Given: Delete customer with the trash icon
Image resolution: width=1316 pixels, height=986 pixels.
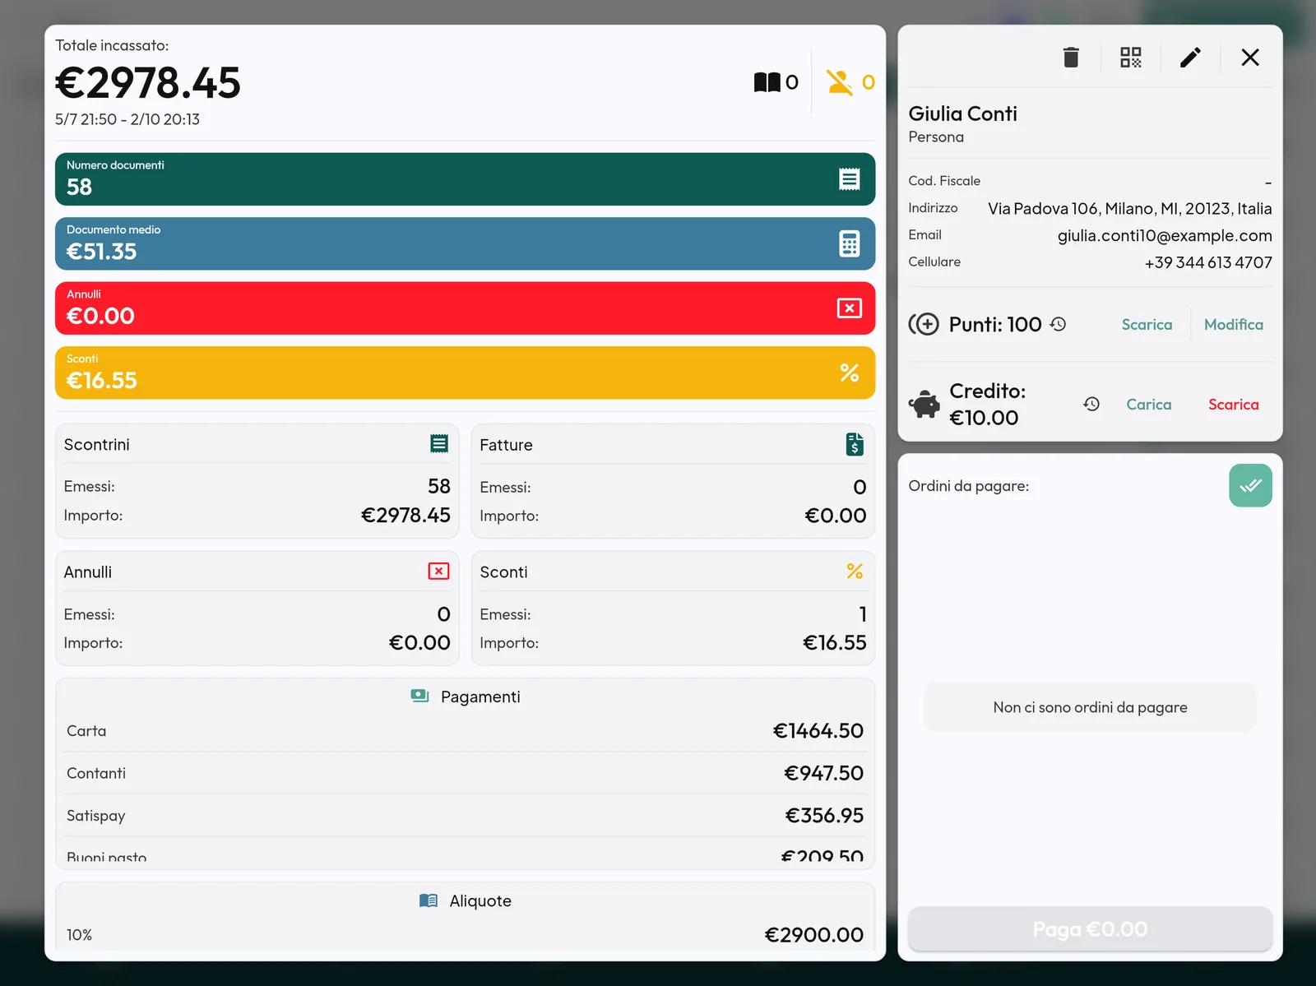Looking at the screenshot, I should click(1070, 58).
